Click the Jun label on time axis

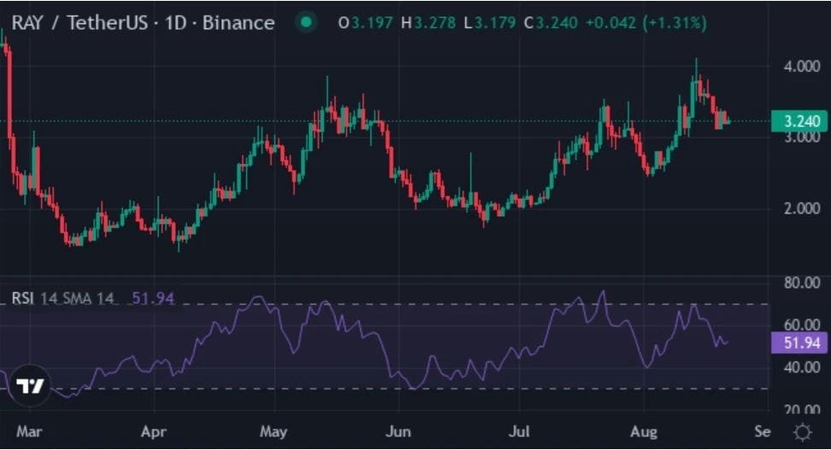coord(398,431)
